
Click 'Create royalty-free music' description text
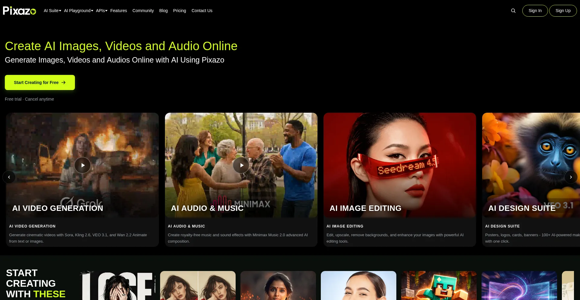tap(238, 238)
